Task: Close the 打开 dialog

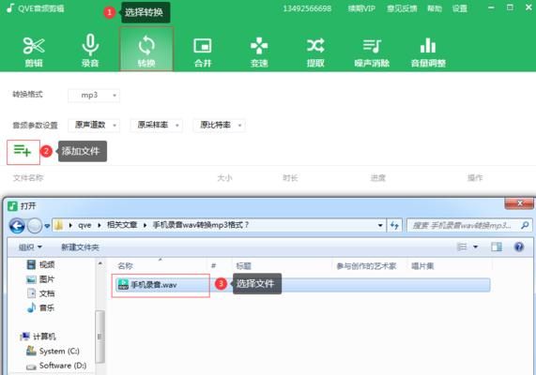Action: tap(519, 203)
